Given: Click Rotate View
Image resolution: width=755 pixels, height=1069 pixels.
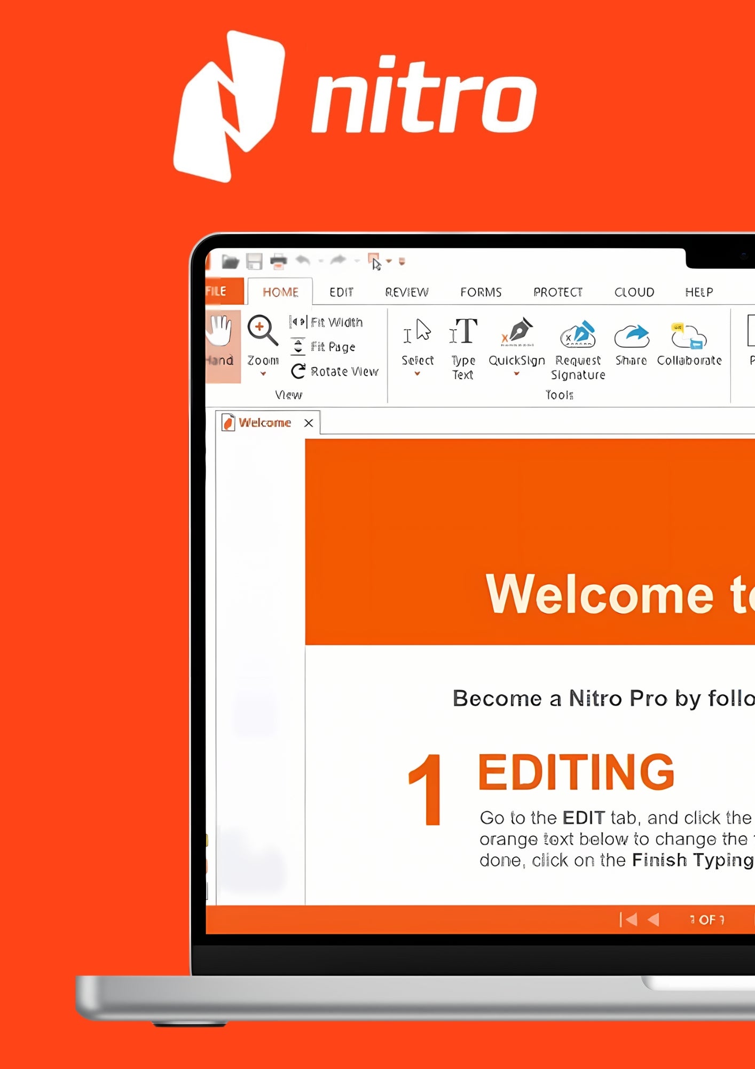Looking at the screenshot, I should point(335,371).
